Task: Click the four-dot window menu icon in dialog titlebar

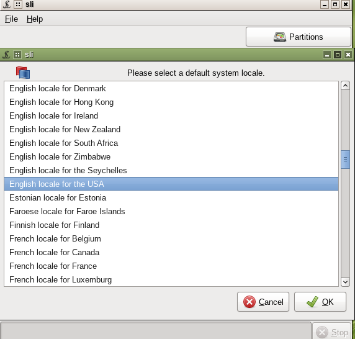Action: pos(17,55)
